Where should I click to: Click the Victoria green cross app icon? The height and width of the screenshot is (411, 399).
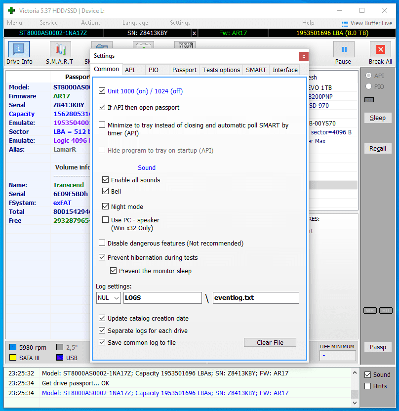coord(11,10)
